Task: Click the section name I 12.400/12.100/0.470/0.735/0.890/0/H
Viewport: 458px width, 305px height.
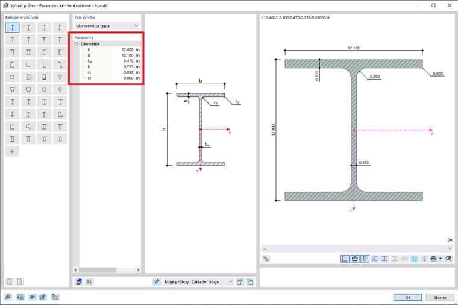Action: click(x=295, y=18)
